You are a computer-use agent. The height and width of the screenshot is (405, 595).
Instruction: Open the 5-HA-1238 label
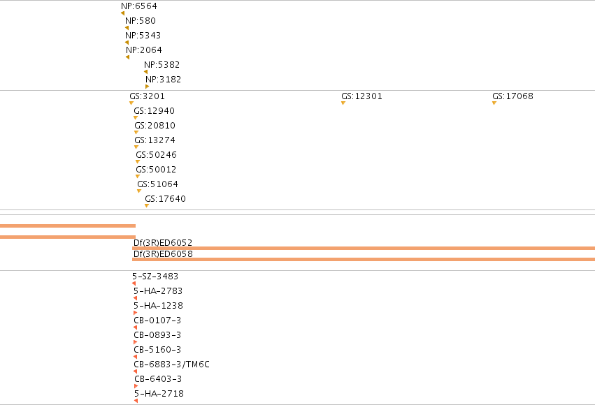click(158, 306)
